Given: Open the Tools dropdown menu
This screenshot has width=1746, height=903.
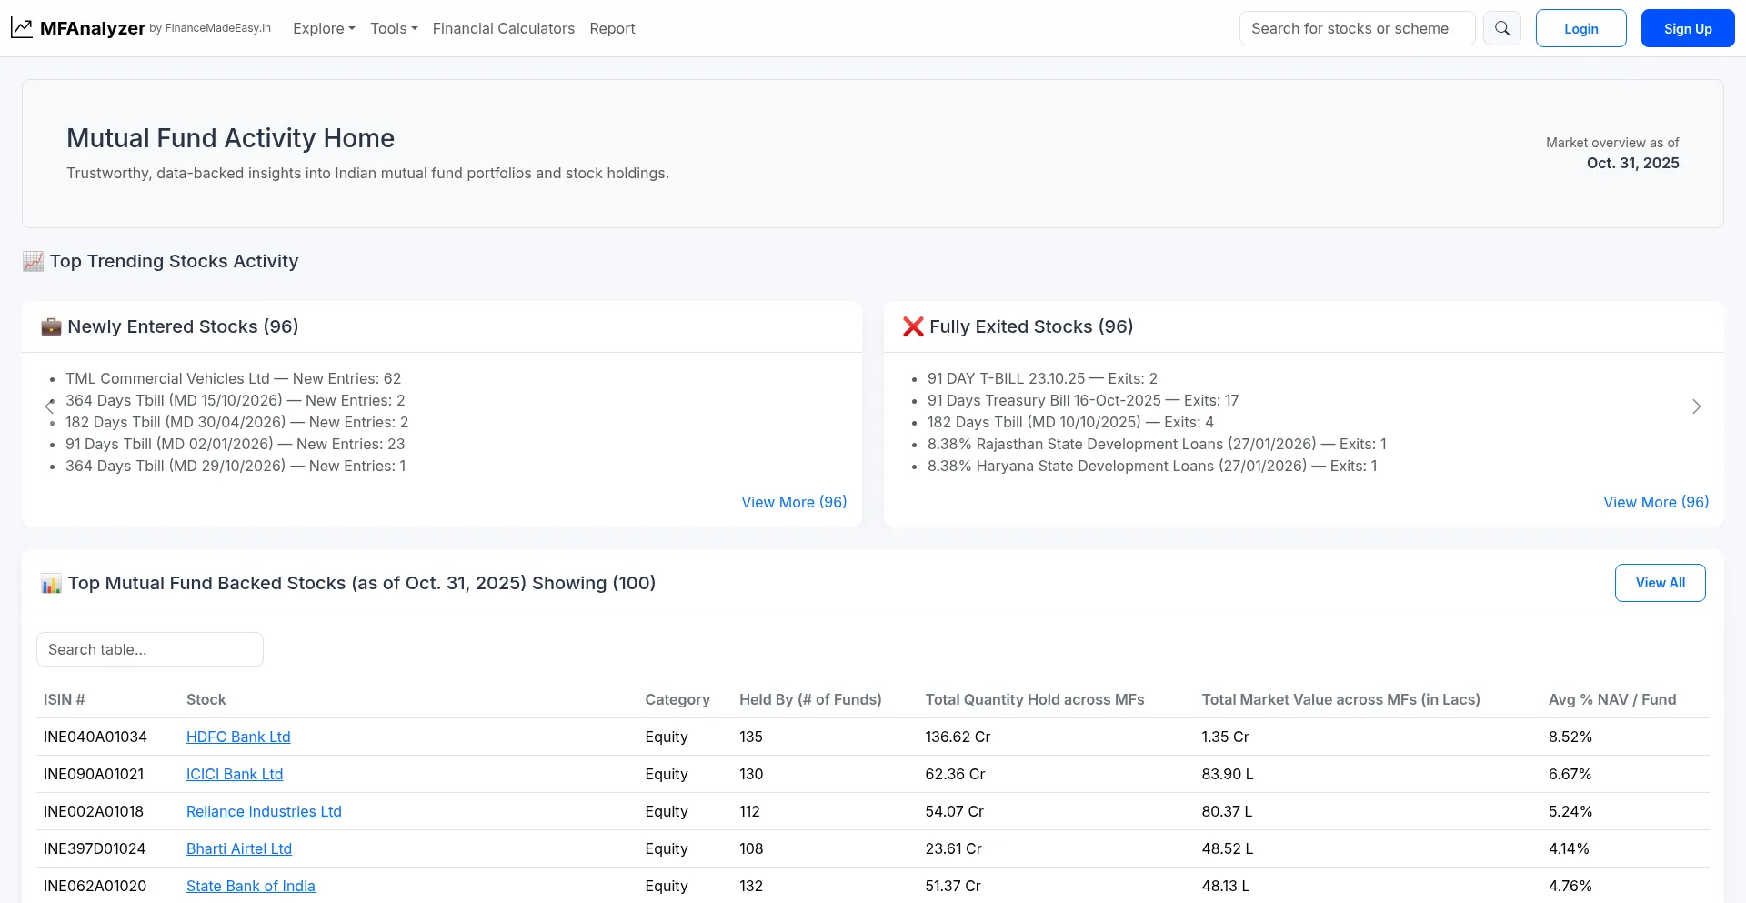Looking at the screenshot, I should [x=394, y=28].
